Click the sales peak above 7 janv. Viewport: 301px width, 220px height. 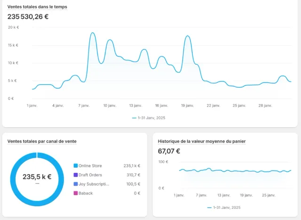93,33
